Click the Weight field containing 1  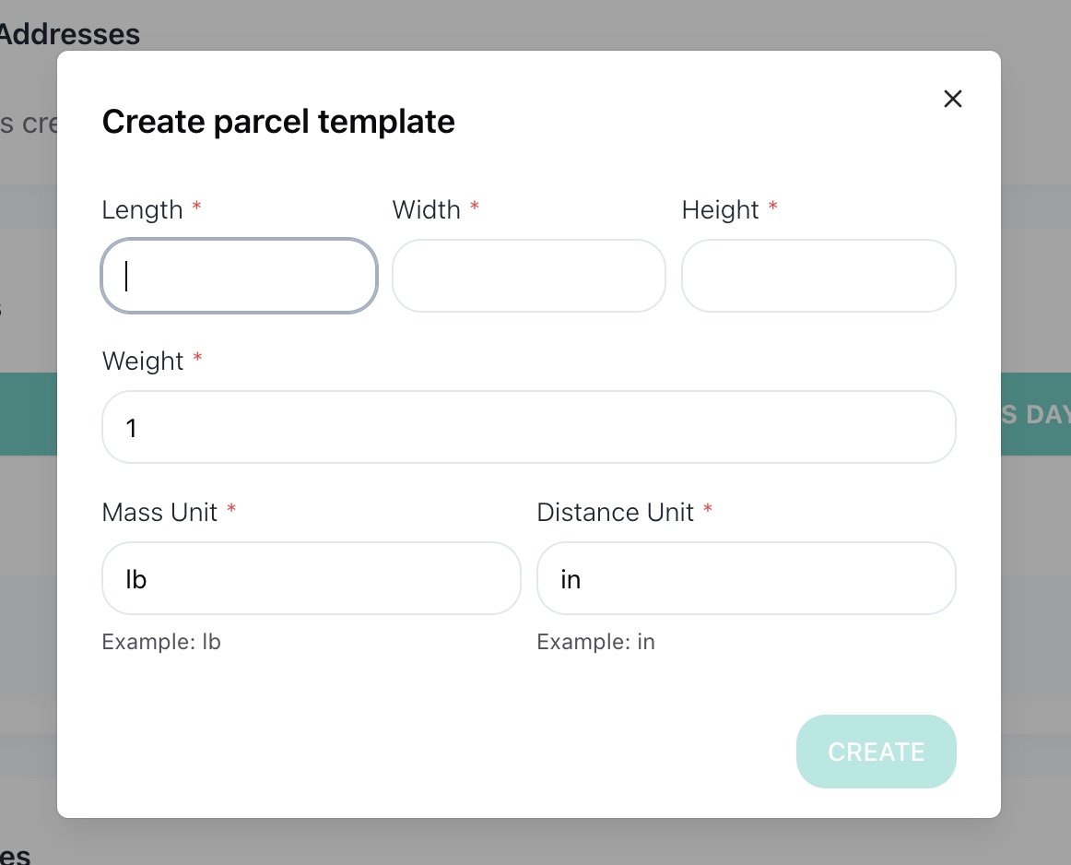coord(529,427)
